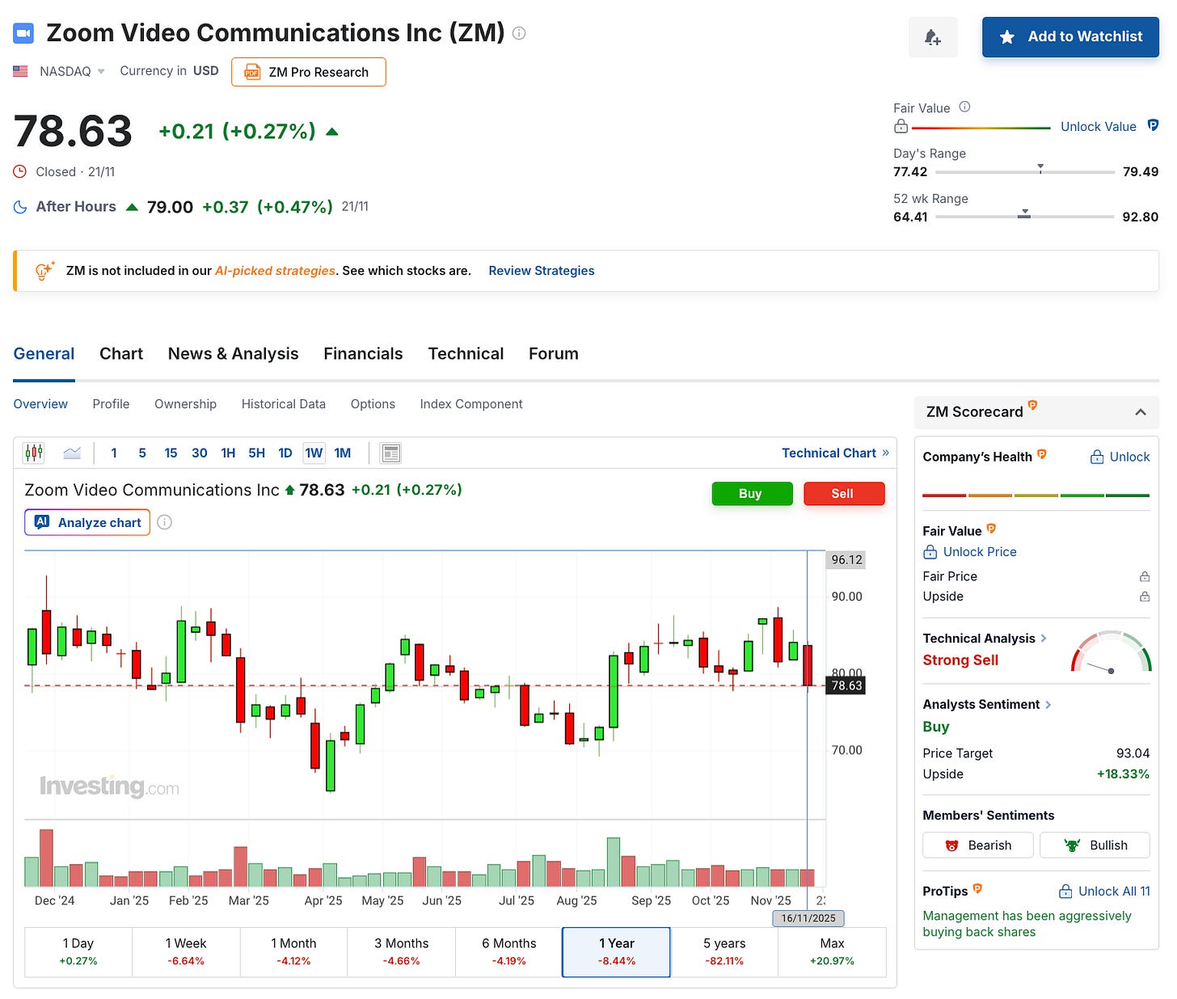This screenshot has width=1177, height=999.
Task: Expand Analysts Sentiment section arrow
Action: (x=1048, y=705)
